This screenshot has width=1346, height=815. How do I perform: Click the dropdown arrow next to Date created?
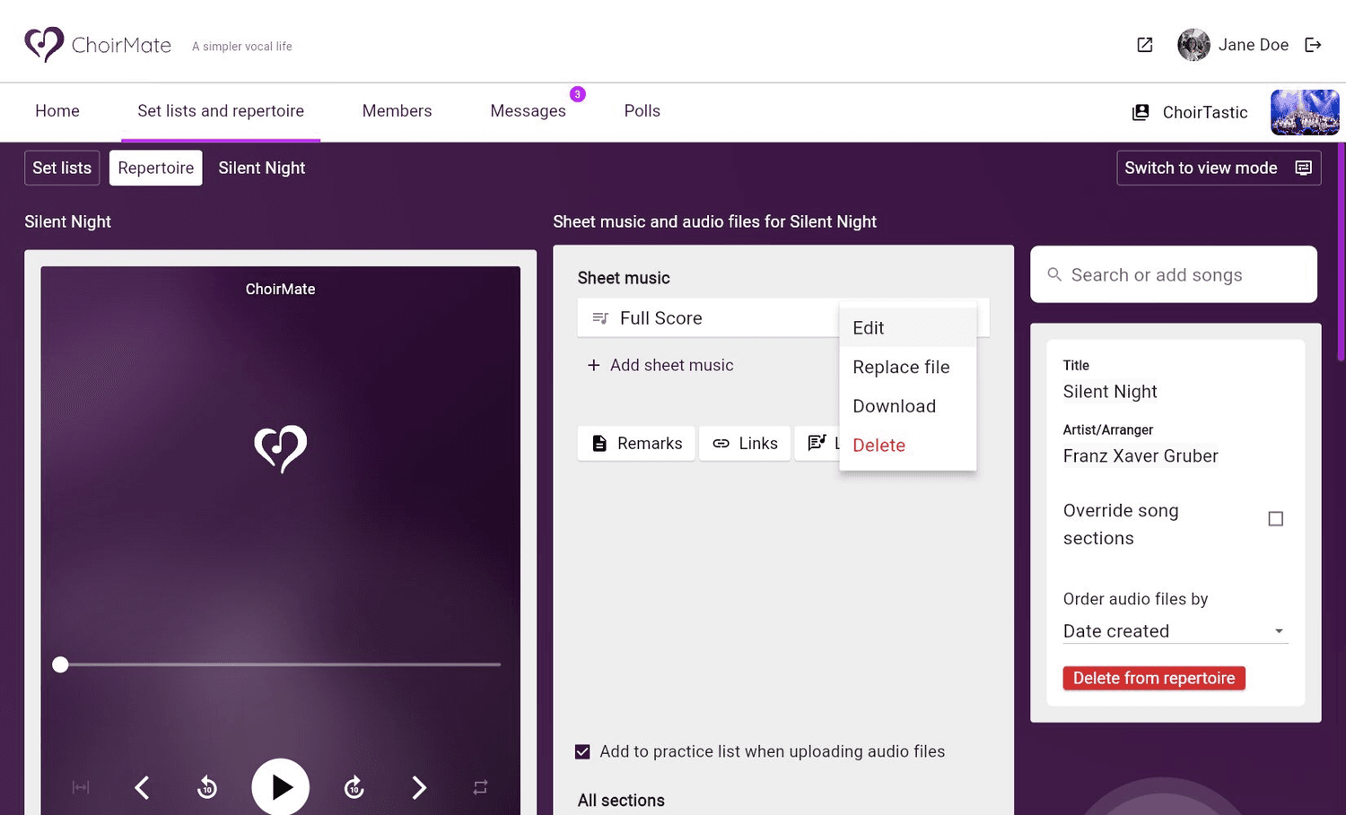[x=1279, y=631]
